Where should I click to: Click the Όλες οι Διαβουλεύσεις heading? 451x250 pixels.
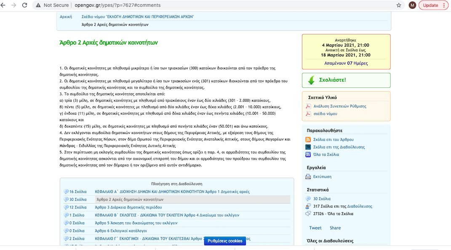330,241
